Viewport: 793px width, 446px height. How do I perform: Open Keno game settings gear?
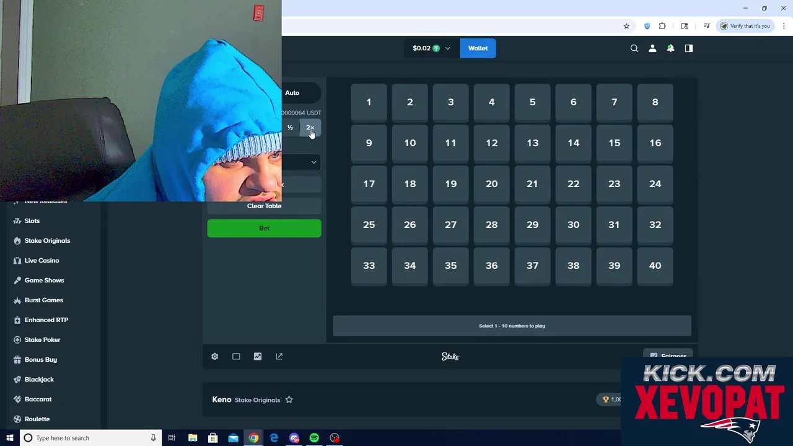click(214, 356)
